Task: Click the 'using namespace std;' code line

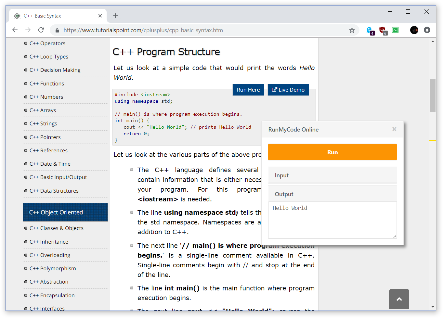Action: [144, 101]
